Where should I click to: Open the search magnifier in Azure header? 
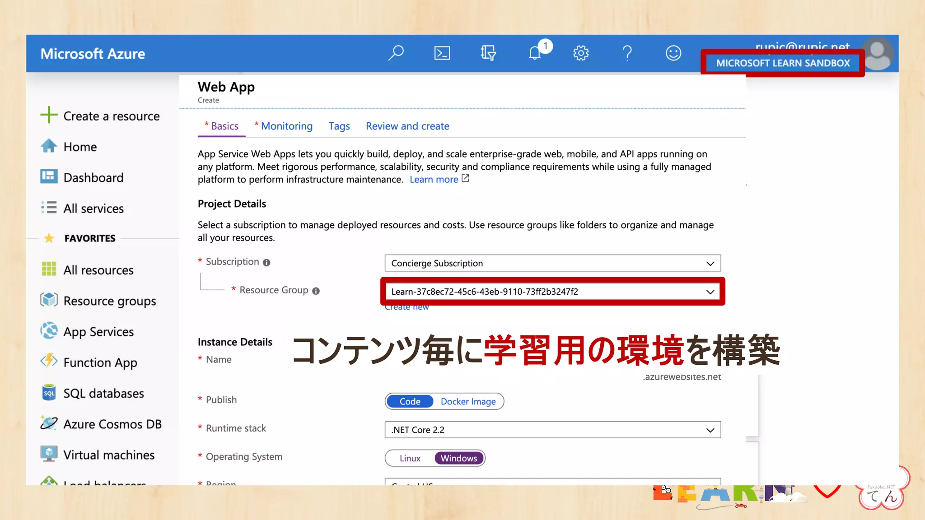click(x=396, y=53)
